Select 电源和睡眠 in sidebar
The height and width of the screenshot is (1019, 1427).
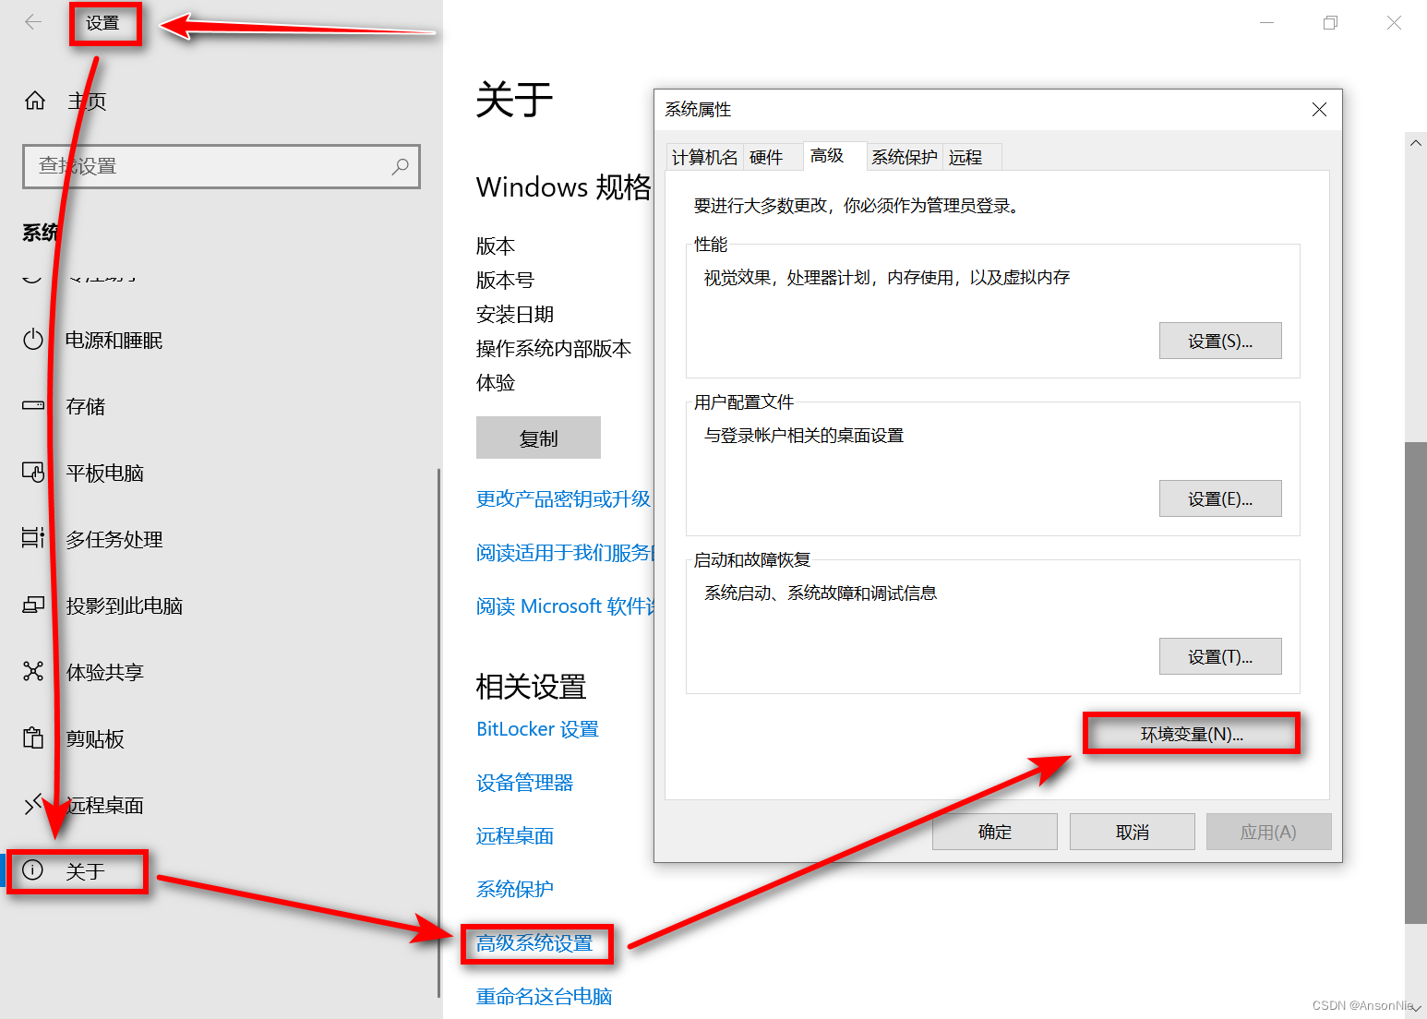pos(114,341)
